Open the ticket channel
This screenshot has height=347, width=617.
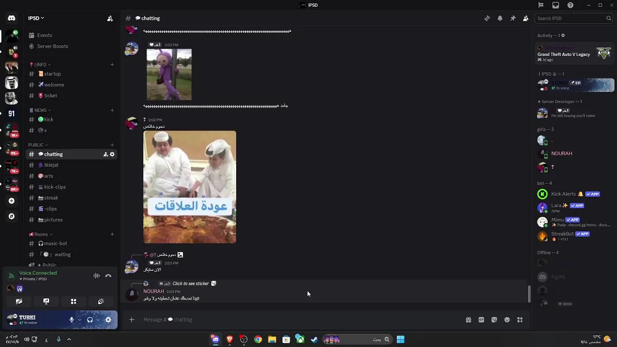[x=71, y=95]
